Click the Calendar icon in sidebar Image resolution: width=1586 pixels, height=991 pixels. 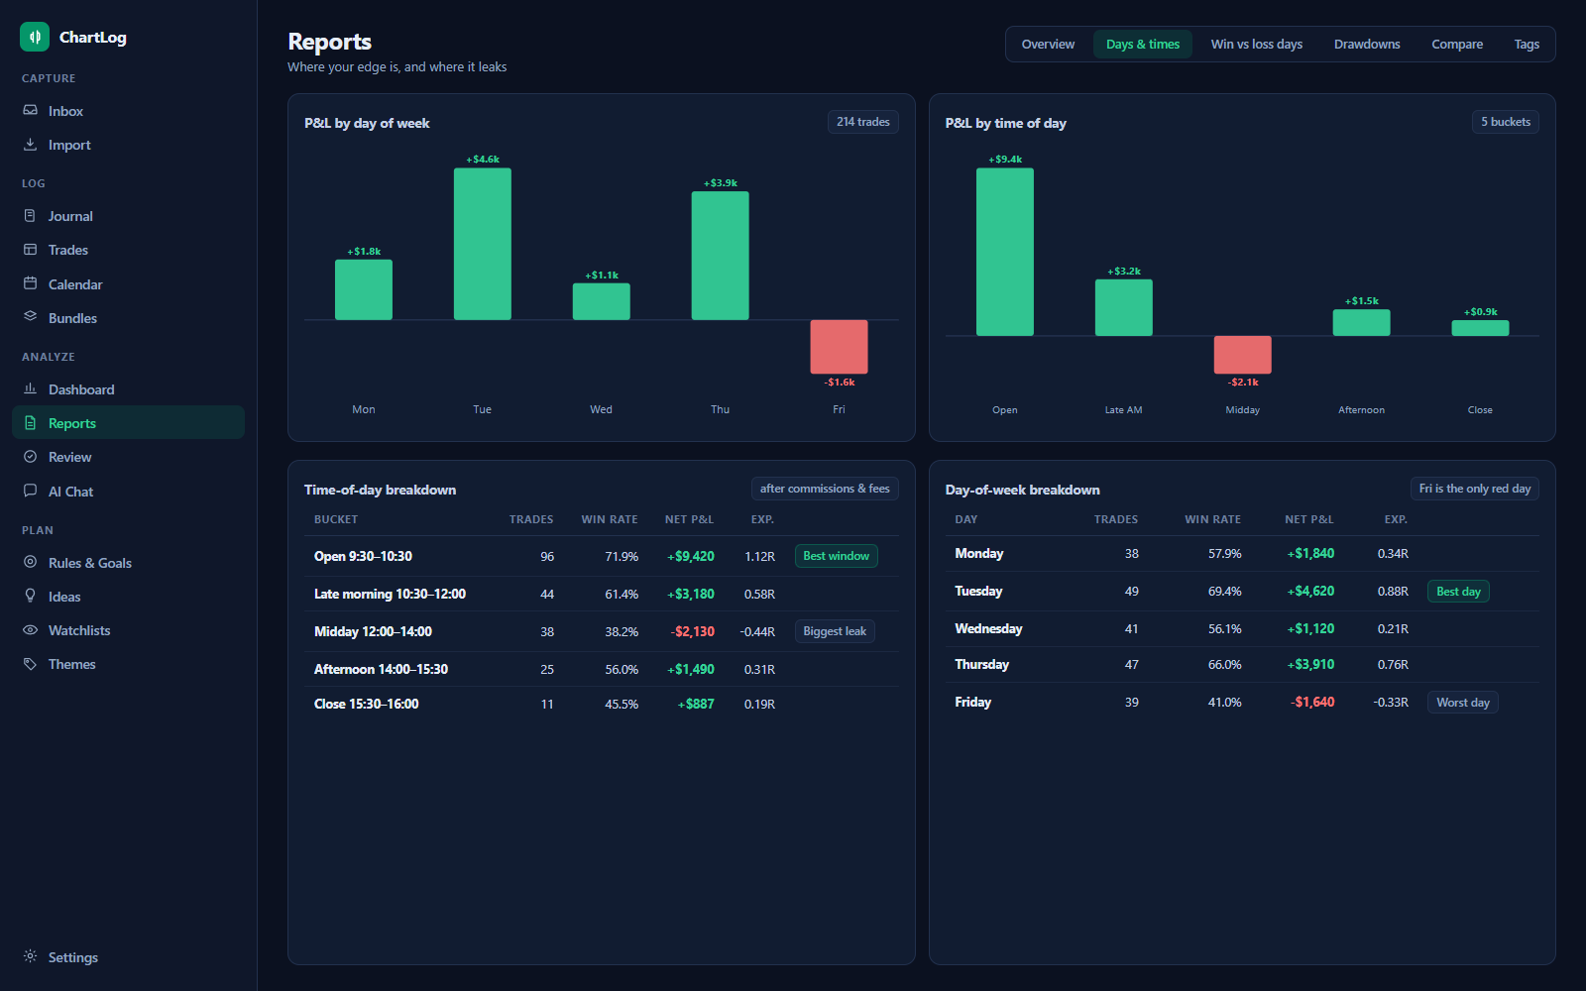pos(31,283)
